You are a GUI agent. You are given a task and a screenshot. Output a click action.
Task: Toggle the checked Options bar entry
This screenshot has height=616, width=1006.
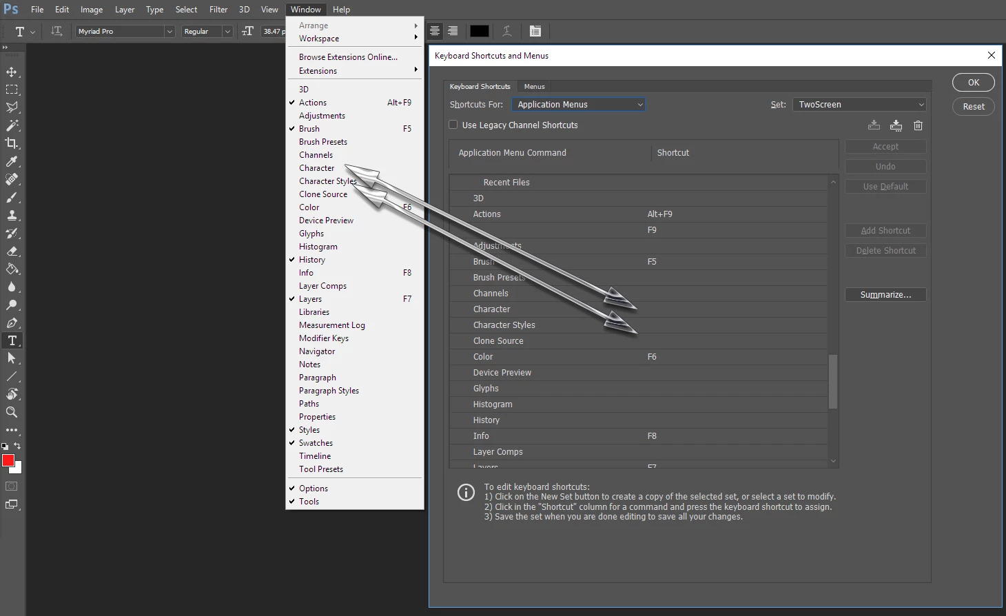(x=355, y=489)
